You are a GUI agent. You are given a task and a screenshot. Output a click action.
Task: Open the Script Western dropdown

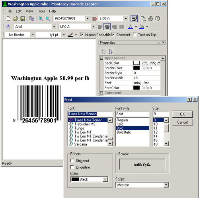point(166,185)
